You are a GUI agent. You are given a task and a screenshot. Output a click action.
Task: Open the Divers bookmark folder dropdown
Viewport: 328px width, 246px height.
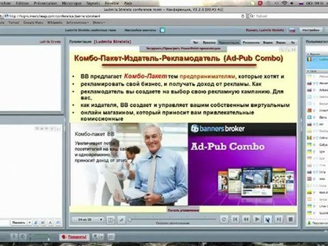(98, 23)
